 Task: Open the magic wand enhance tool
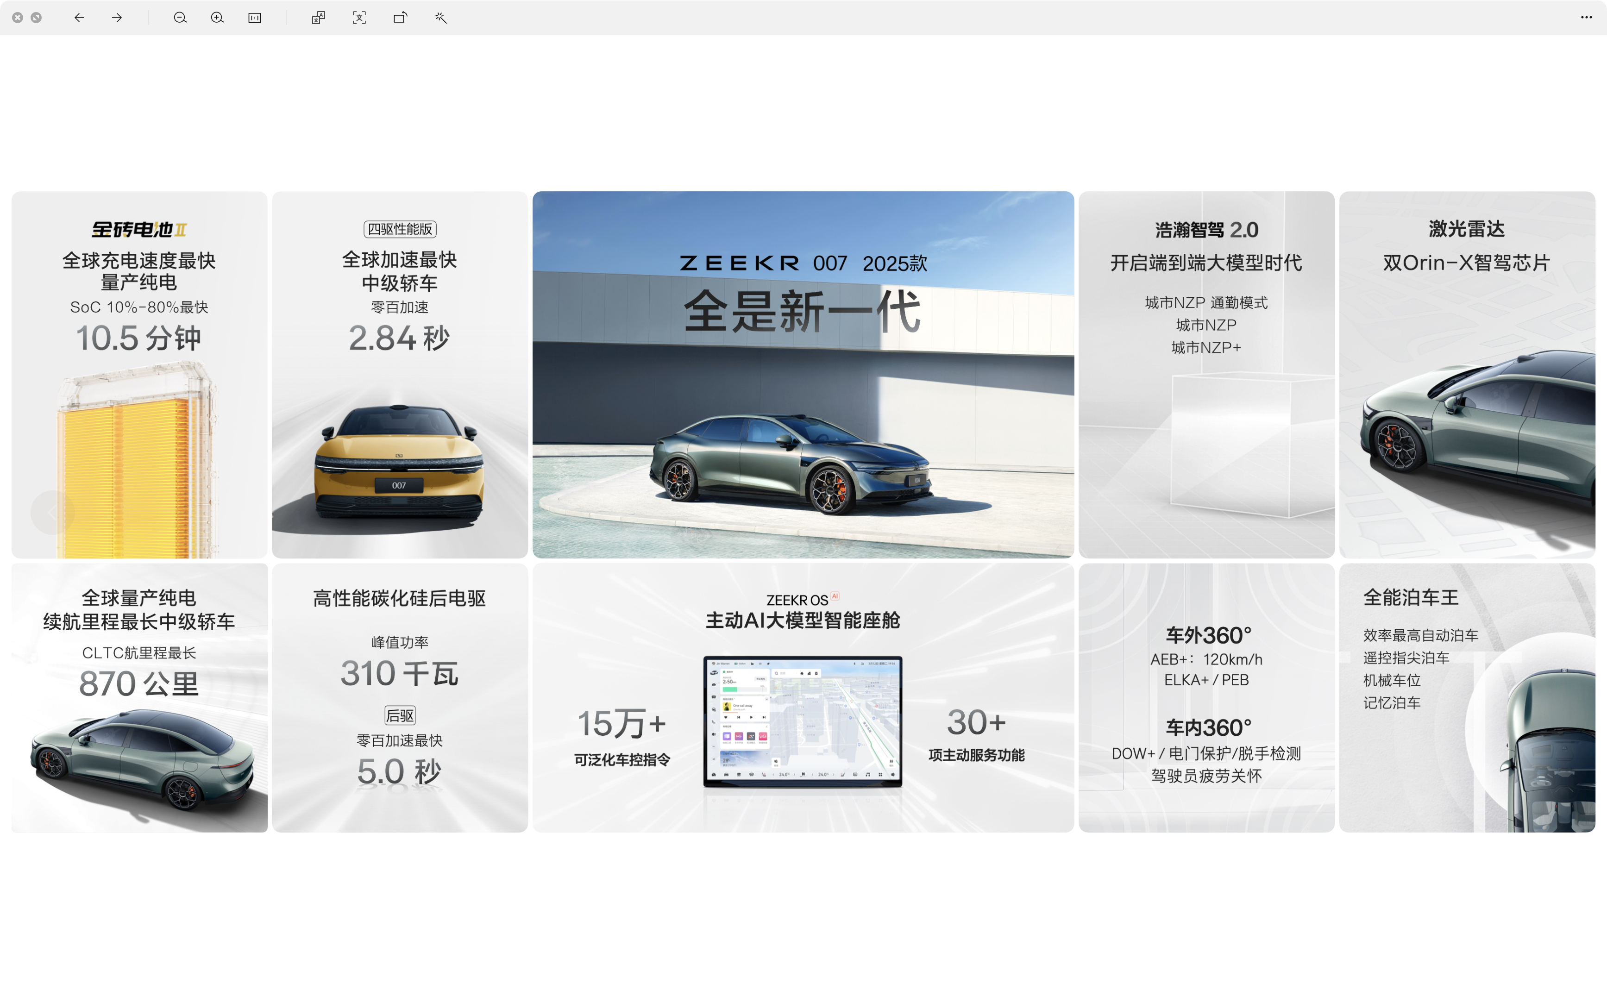(x=441, y=18)
